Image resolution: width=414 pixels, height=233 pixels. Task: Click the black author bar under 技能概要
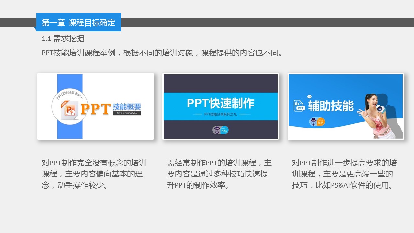click(x=126, y=113)
